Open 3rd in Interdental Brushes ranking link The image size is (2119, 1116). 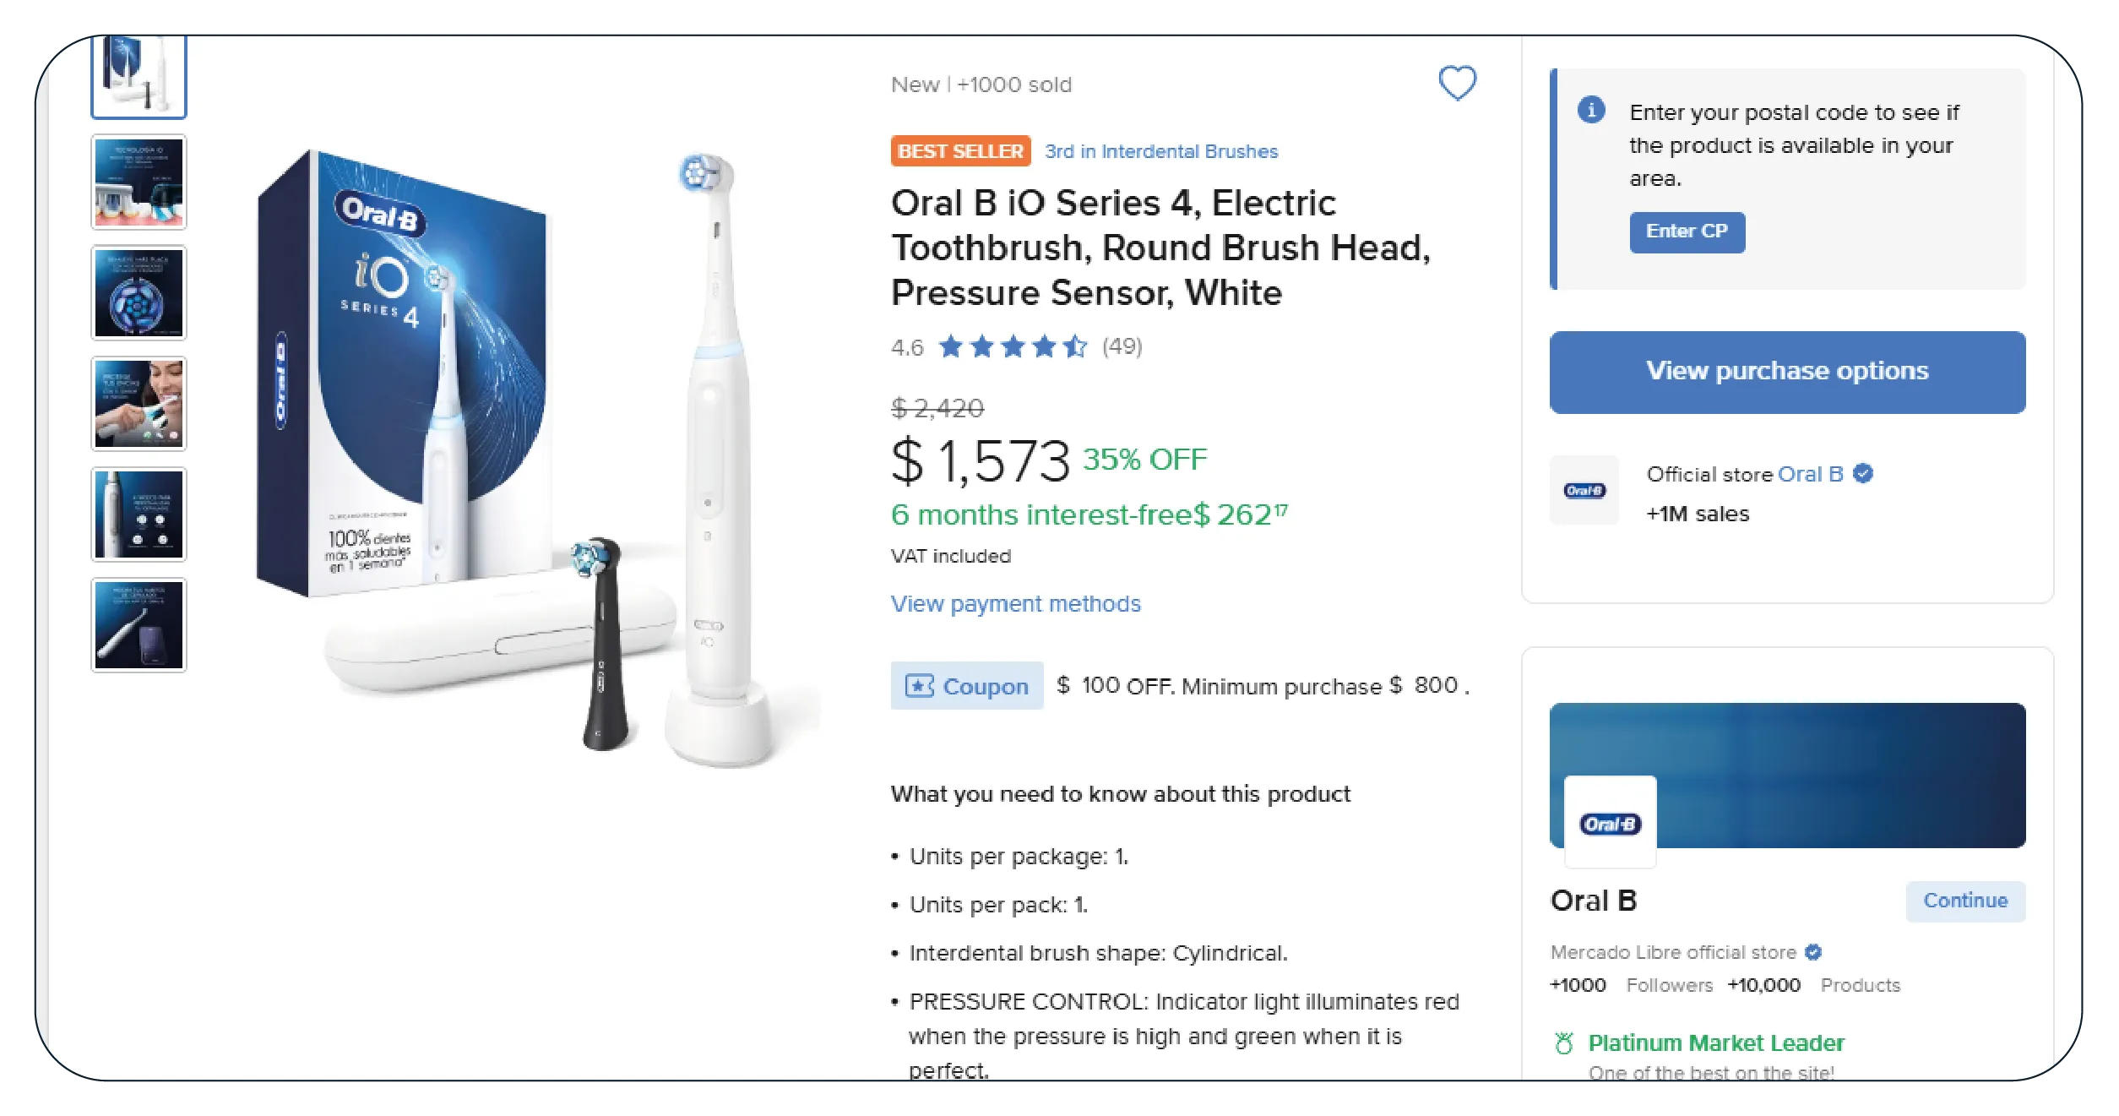tap(1161, 151)
